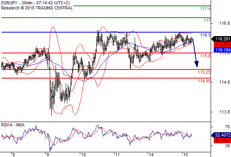Click the Trading Central copyright text
This screenshot has width=231, height=157.
[37, 8]
